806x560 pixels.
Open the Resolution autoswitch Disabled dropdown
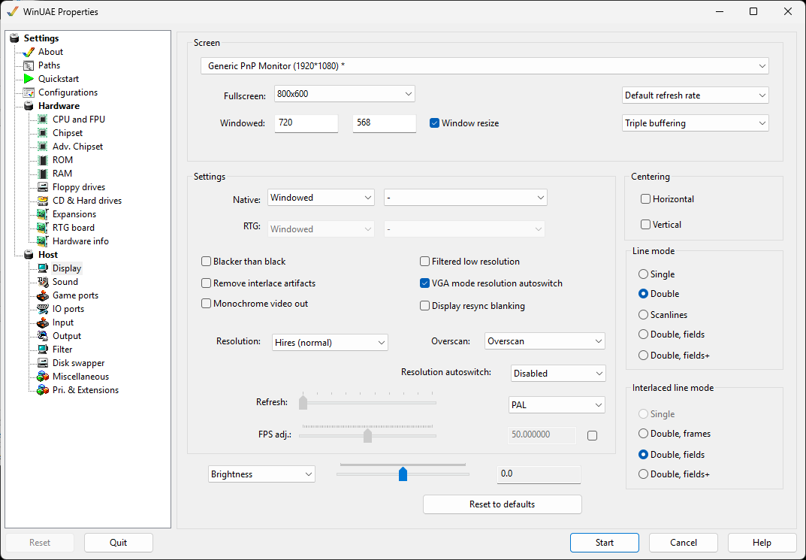[558, 374]
